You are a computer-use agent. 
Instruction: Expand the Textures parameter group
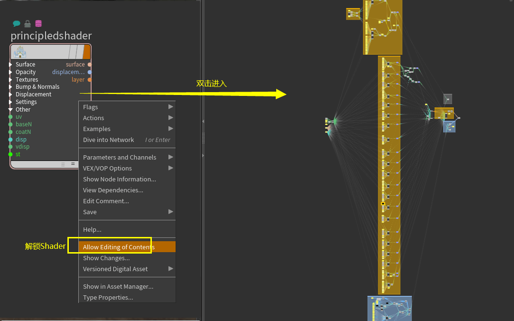(10, 80)
